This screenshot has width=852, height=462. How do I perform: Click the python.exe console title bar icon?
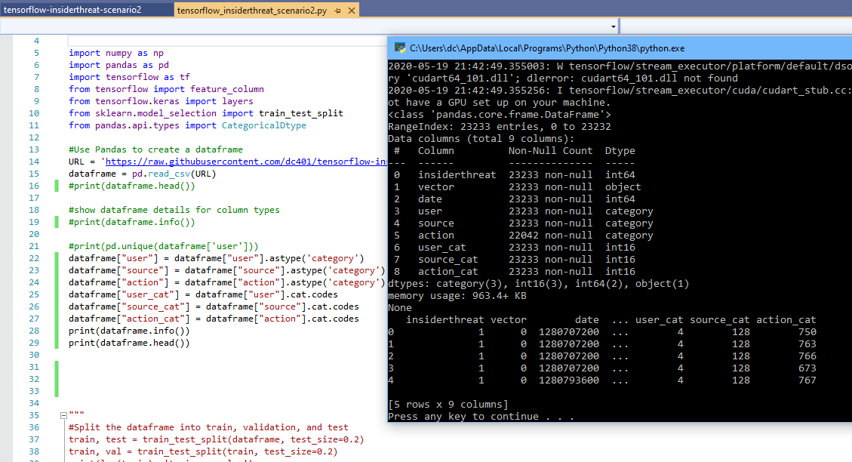pyautogui.click(x=398, y=47)
